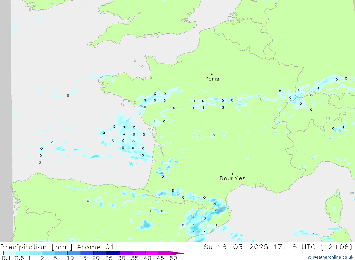355x260 pixels.
Task: Pick the 5–10 mm legend swatch
Action: (x=61, y=253)
